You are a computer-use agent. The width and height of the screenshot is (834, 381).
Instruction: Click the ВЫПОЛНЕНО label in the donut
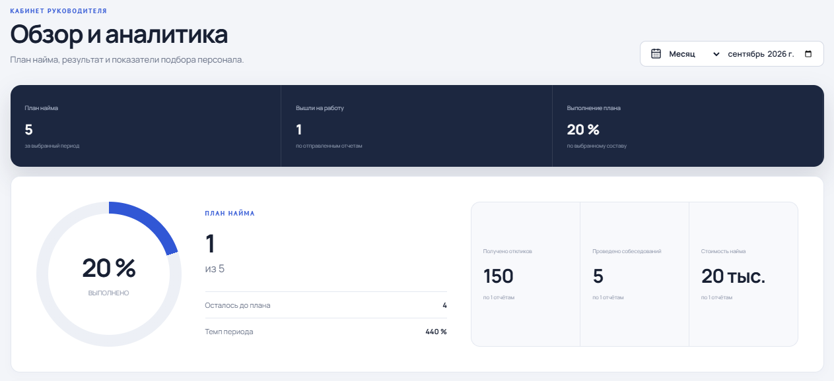click(x=109, y=293)
